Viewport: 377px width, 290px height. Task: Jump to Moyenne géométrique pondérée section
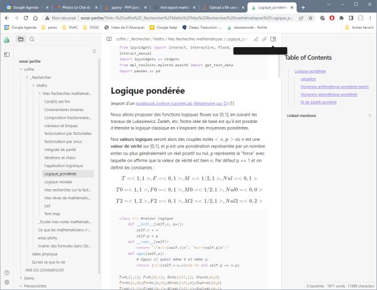pos(329,94)
